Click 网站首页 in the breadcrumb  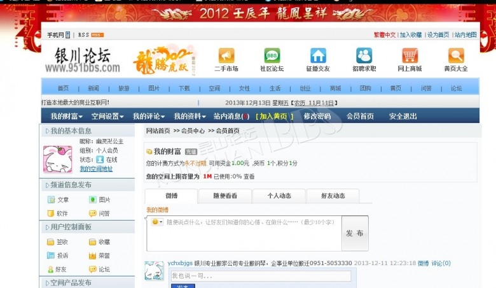[158, 131]
